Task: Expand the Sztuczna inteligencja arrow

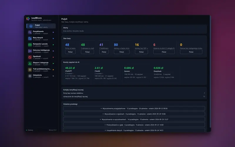Action: click(x=53, y=51)
